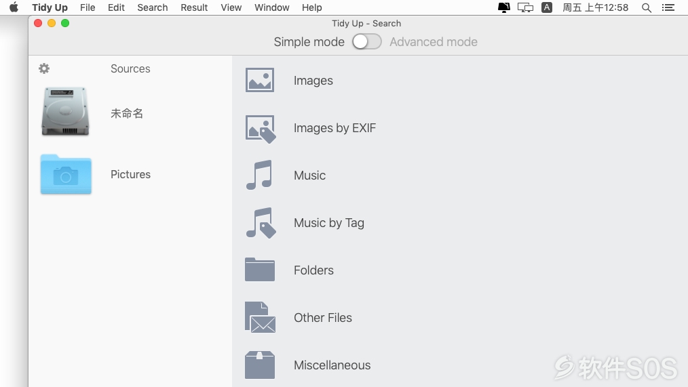Image resolution: width=688 pixels, height=387 pixels.
Task: Select the Miscellaneous box icon
Action: 260,365
